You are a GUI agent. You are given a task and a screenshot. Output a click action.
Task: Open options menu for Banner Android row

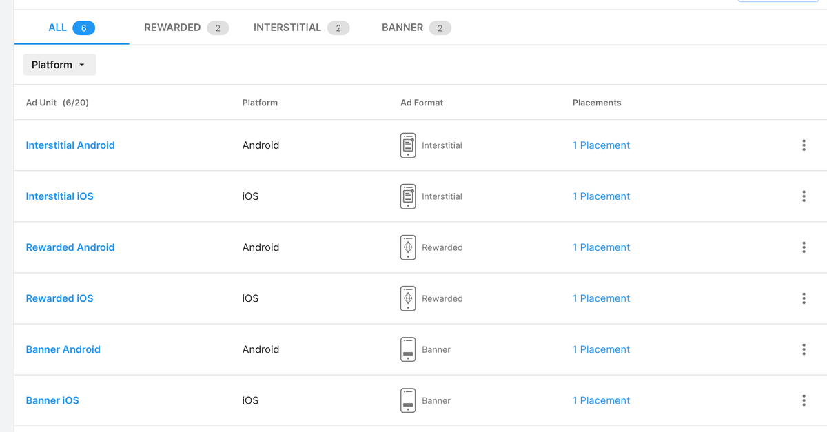click(804, 349)
